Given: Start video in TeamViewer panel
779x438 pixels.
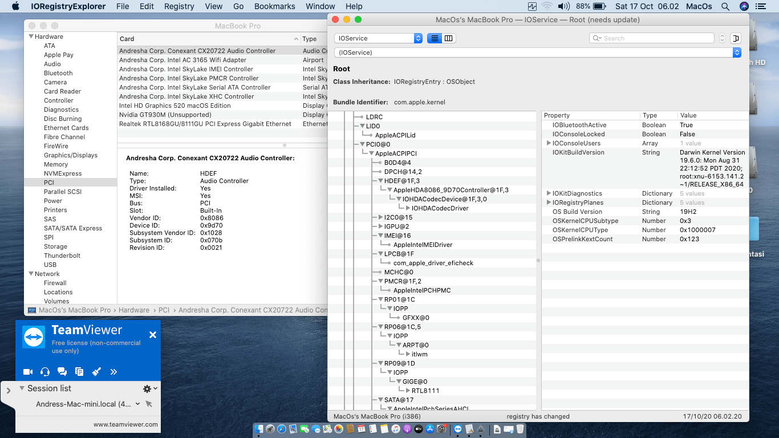Looking at the screenshot, I should pos(28,372).
